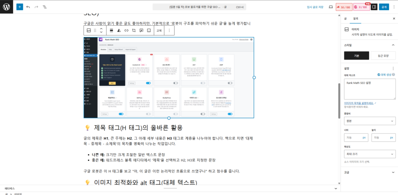398x195 pixels.
Task: Click the help icon beside 대체 생성
Action: (x=393, y=75)
